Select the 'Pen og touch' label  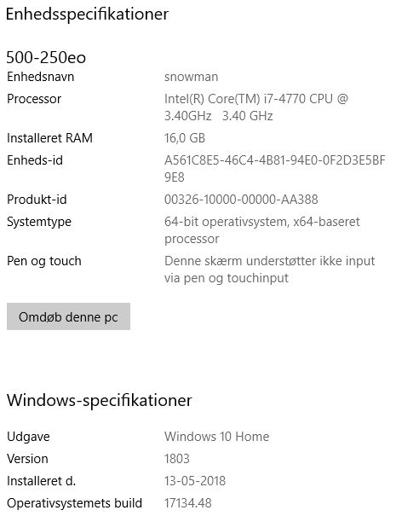44,261
